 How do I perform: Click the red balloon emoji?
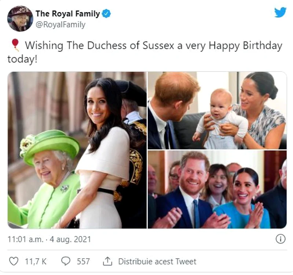(x=15, y=45)
